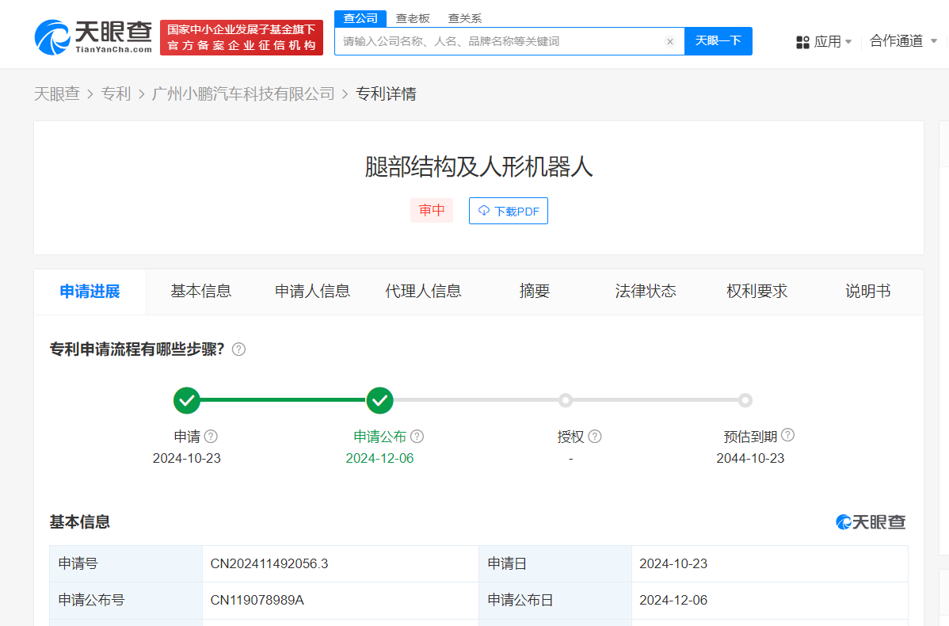
Task: Click the question icon next to 申请公布
Action: (x=417, y=436)
